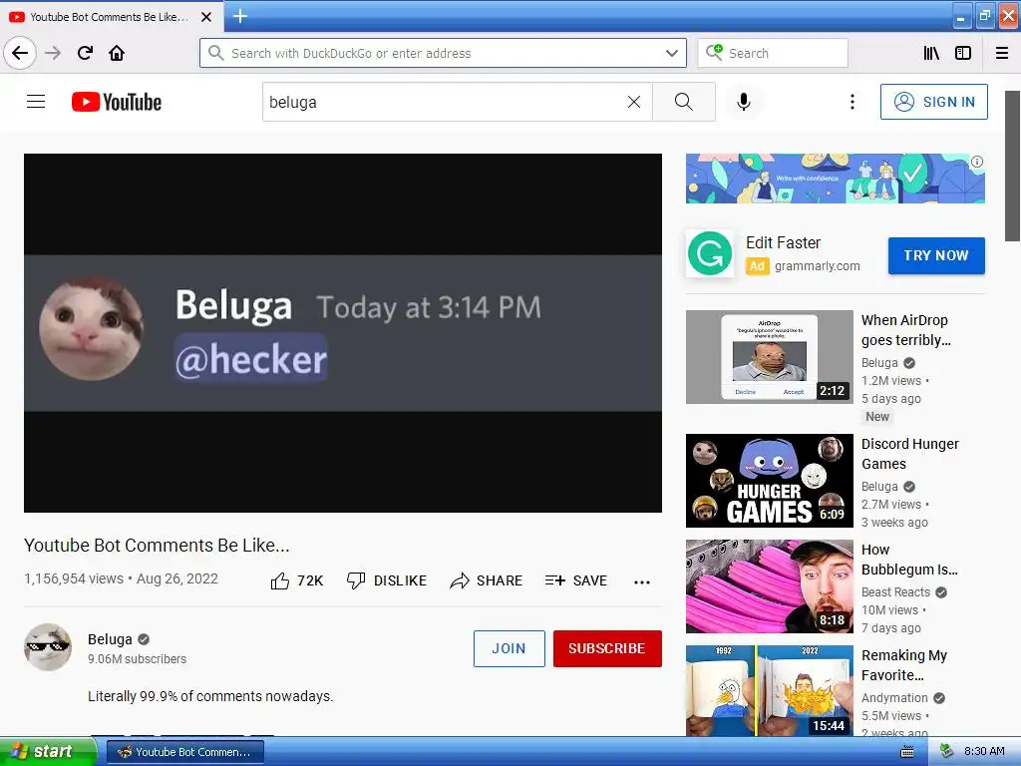1021x766 pixels.
Task: Click the video title Youtube Bot Comments
Action: point(157,546)
